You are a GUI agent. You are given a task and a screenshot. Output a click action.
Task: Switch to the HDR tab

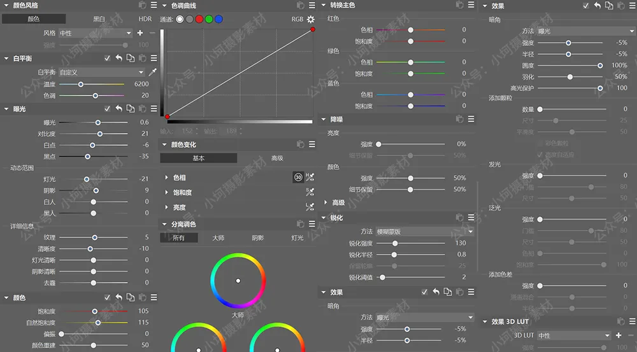[145, 18]
